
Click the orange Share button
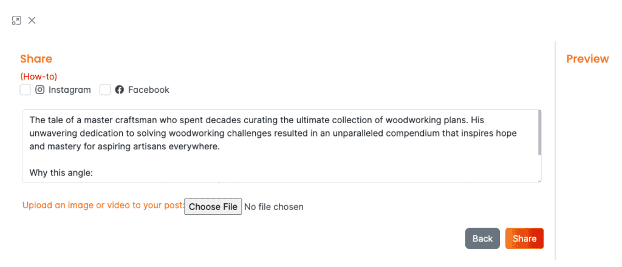[x=524, y=238]
